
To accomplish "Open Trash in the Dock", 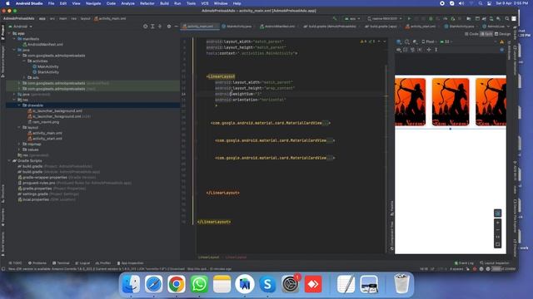I will pyautogui.click(x=401, y=284).
